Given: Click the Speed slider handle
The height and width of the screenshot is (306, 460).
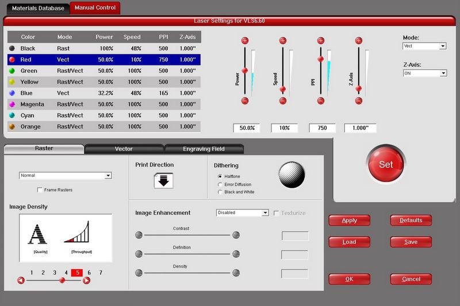Looking at the screenshot, I should [282, 89].
